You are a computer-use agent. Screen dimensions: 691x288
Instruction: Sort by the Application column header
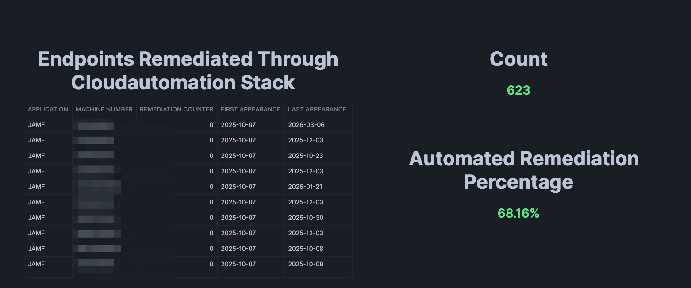pyautogui.click(x=48, y=109)
